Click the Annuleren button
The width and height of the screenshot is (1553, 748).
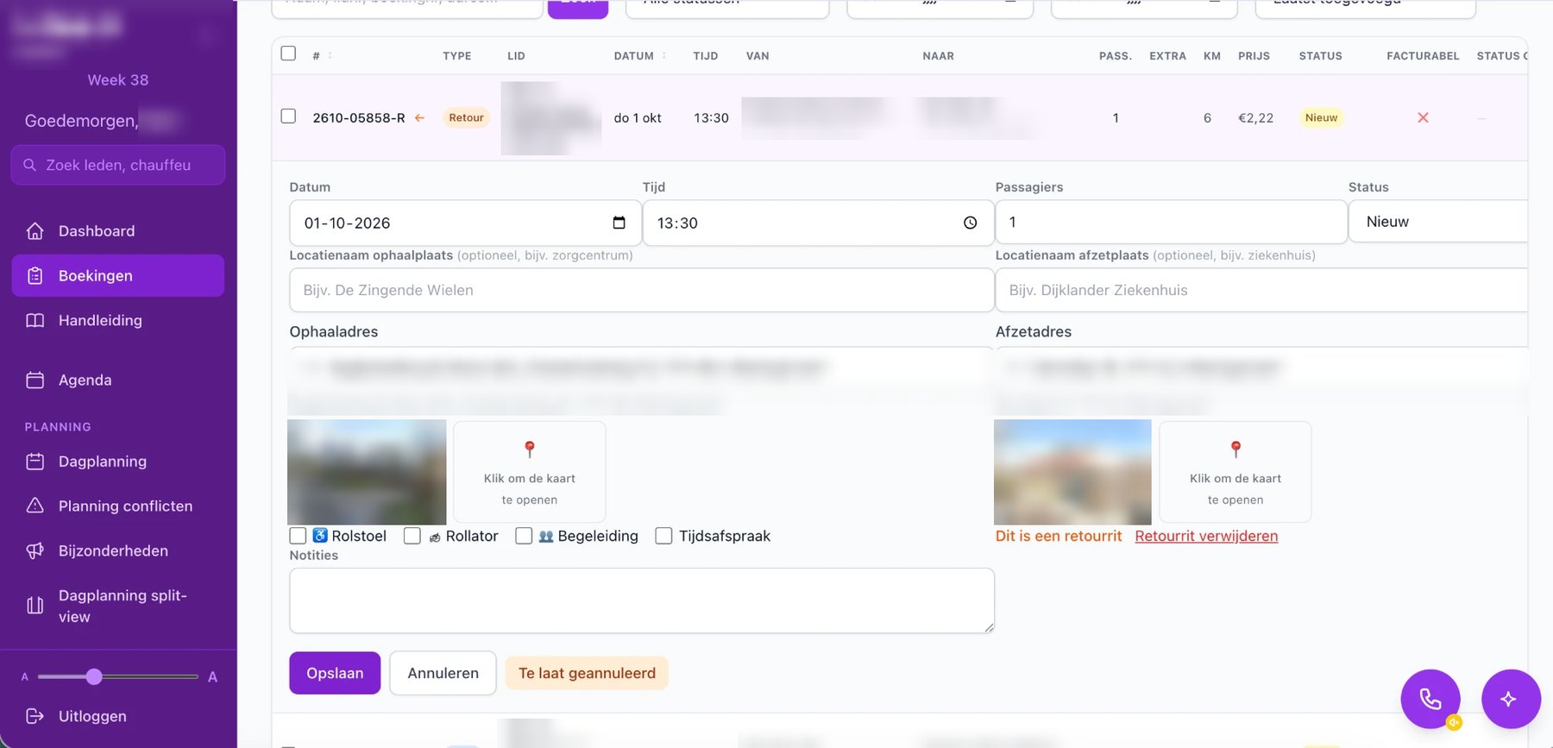point(443,673)
